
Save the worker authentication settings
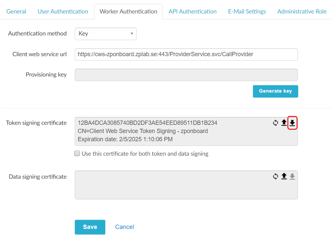(90, 227)
